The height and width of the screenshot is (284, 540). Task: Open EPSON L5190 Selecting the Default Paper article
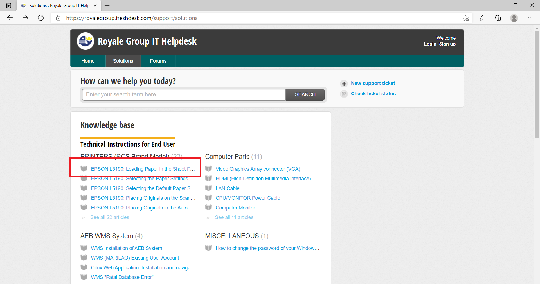click(143, 188)
